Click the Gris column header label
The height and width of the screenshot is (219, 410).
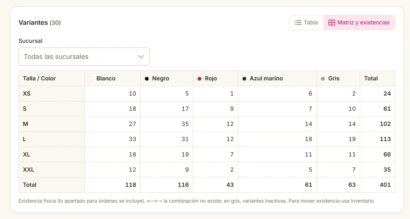tap(334, 78)
